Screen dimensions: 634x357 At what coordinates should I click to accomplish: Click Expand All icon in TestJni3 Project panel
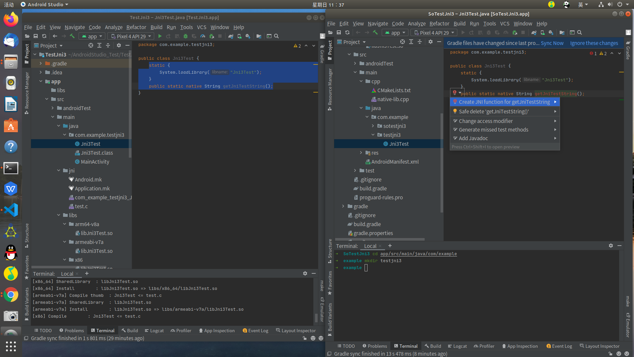(99, 46)
